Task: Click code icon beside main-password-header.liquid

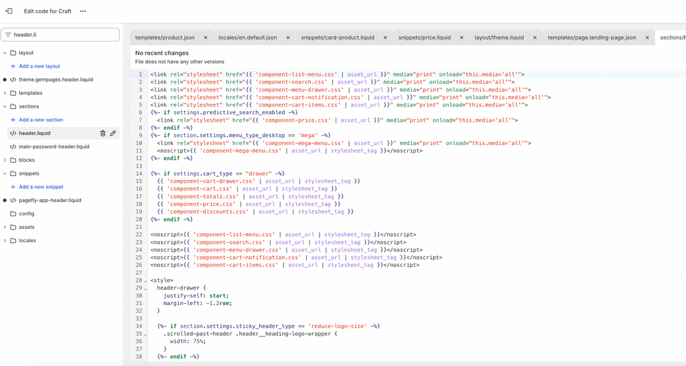Action: tap(13, 147)
